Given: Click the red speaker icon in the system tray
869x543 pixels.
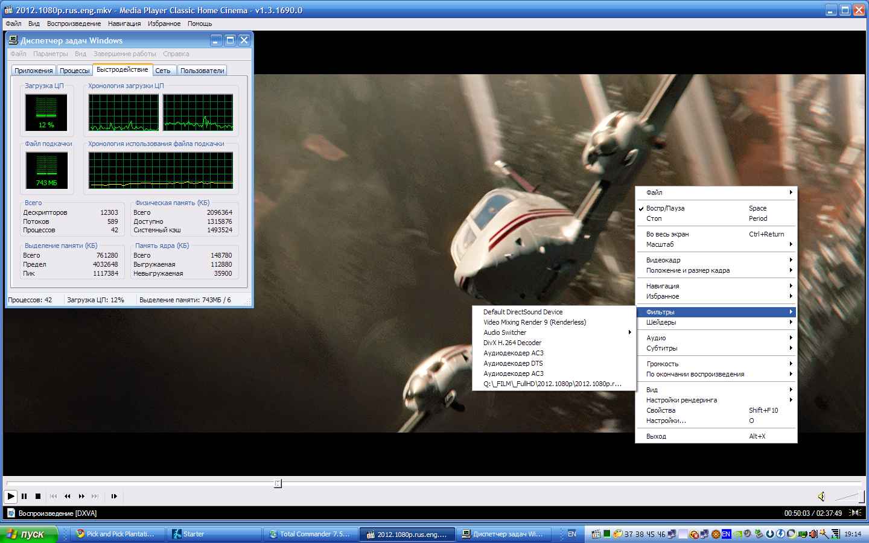Looking at the screenshot, I should (x=813, y=534).
